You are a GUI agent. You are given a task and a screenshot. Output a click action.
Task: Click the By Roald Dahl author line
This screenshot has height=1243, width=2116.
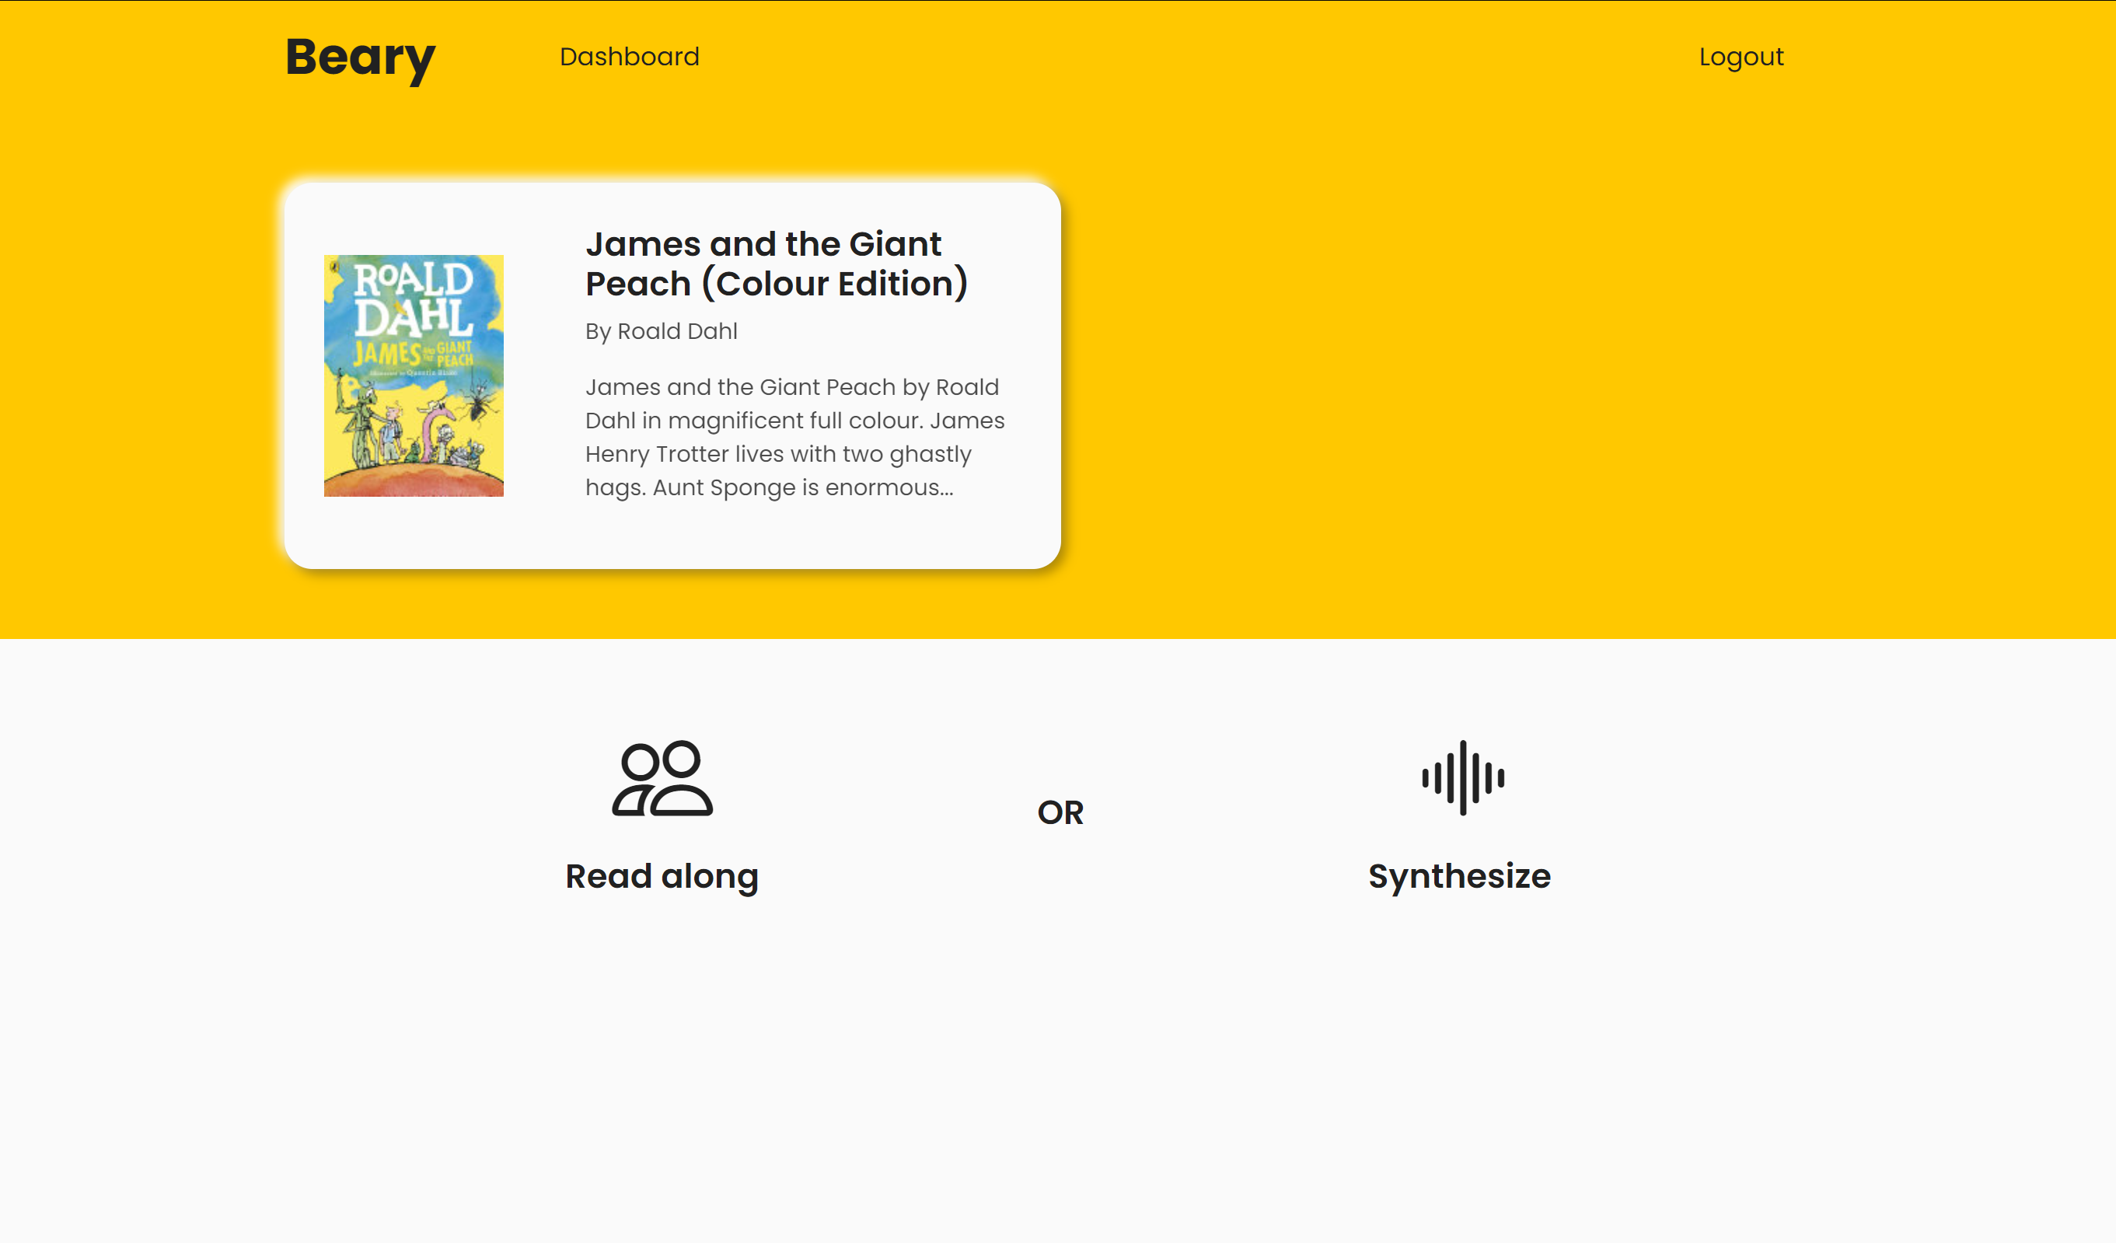point(661,331)
